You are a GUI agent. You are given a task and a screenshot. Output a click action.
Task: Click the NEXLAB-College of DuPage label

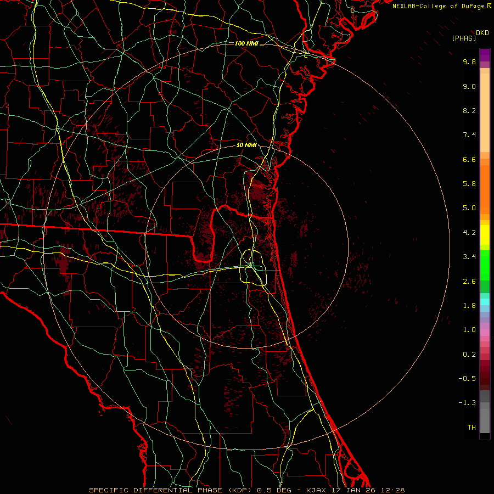coord(439,6)
